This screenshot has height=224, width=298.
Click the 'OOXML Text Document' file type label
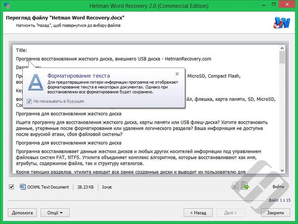pos(48,187)
